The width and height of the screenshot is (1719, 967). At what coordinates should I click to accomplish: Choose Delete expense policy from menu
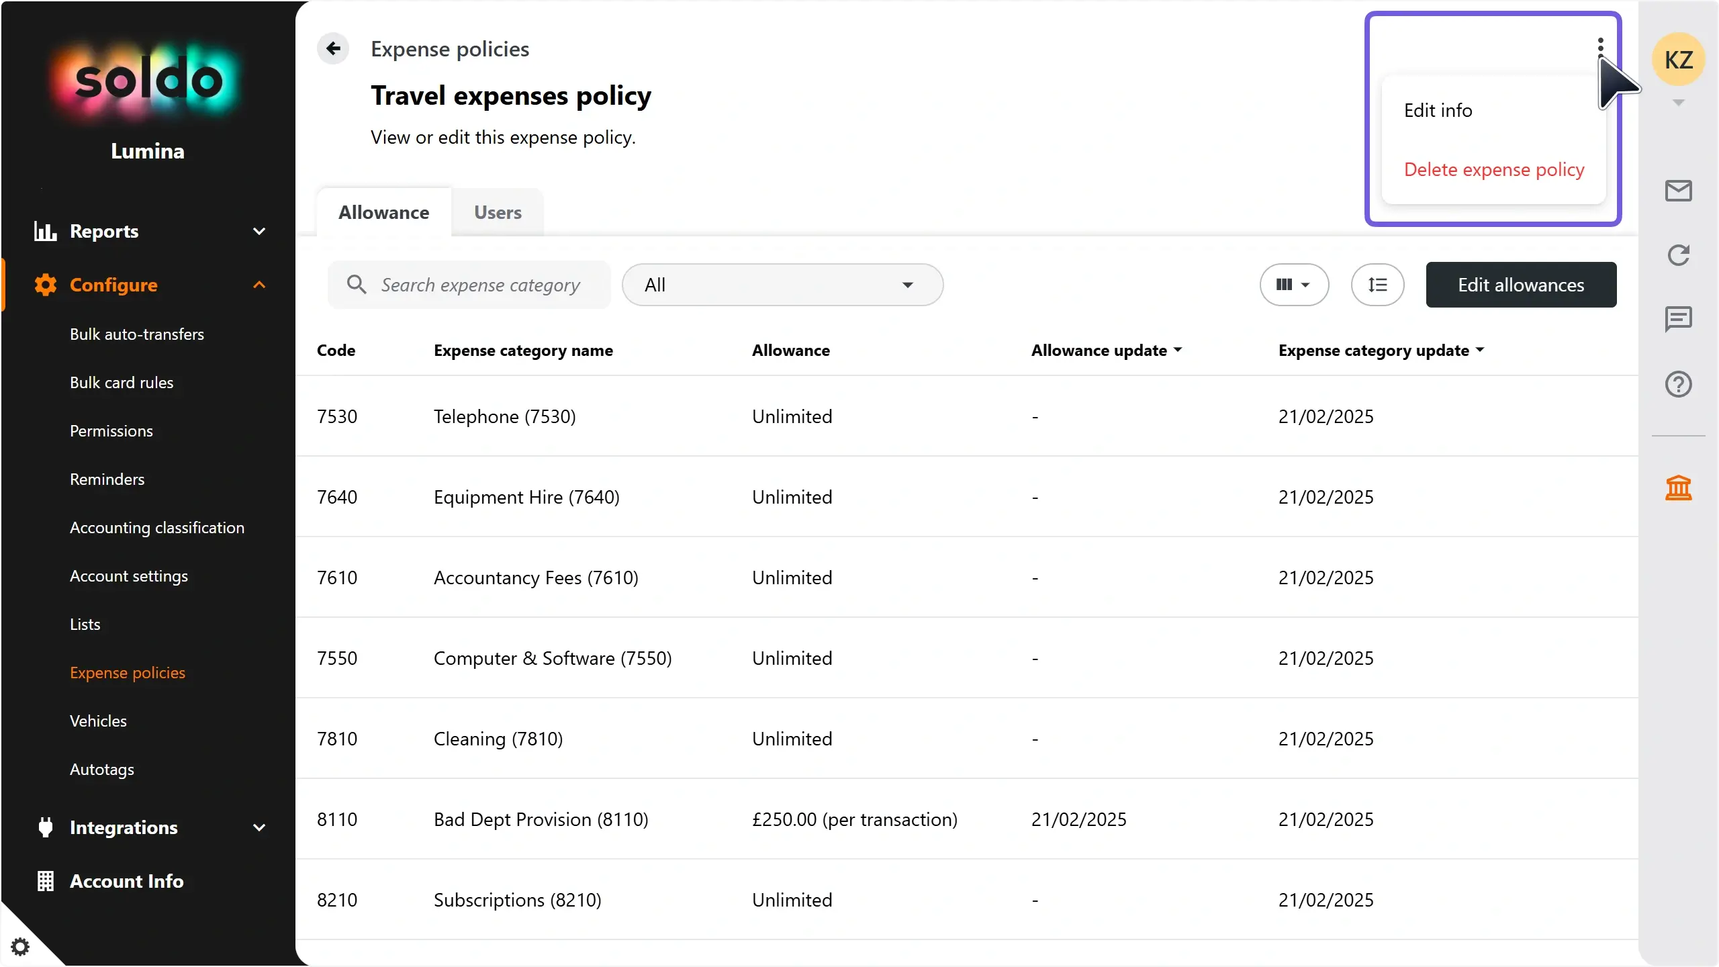click(x=1494, y=169)
